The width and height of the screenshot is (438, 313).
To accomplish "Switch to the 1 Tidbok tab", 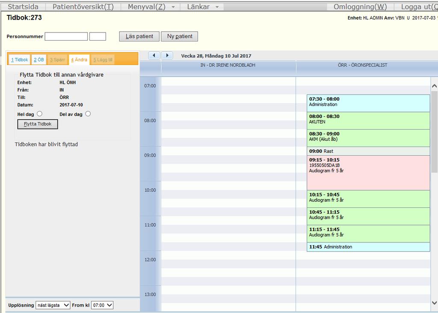I will 20,60.
